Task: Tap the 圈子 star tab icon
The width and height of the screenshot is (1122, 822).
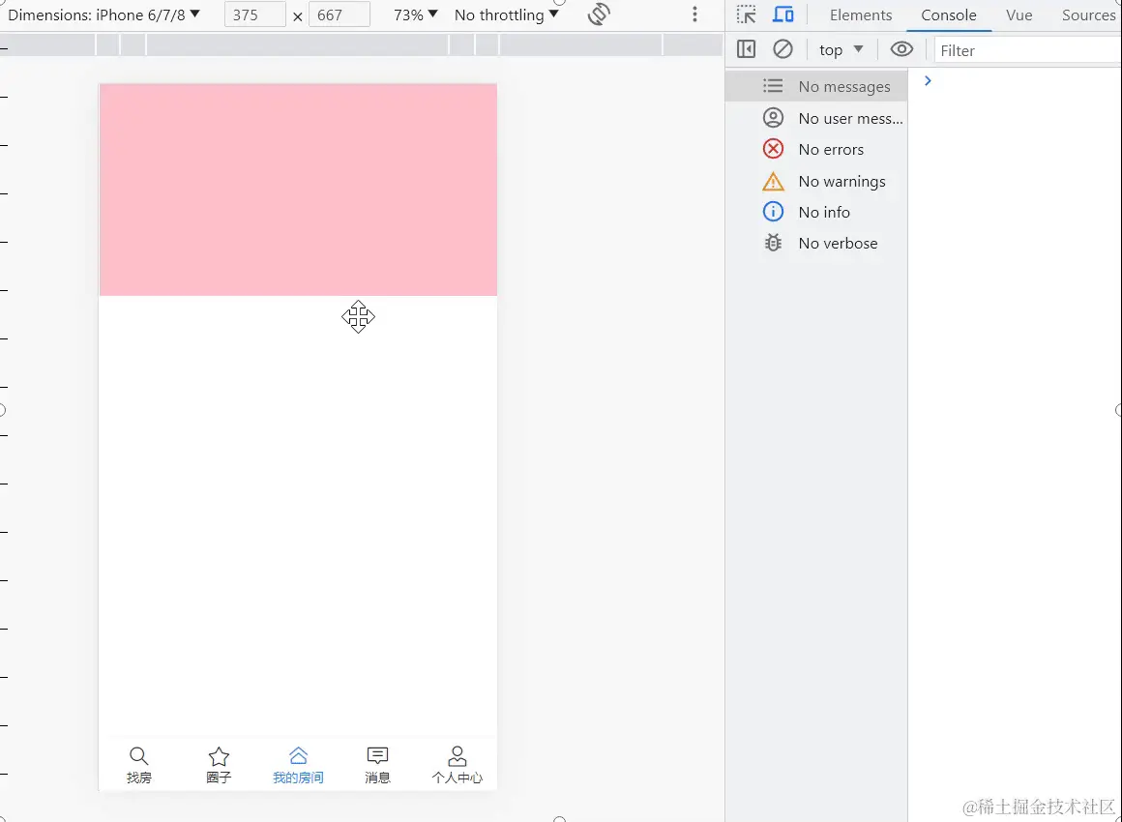Action: pyautogui.click(x=219, y=756)
